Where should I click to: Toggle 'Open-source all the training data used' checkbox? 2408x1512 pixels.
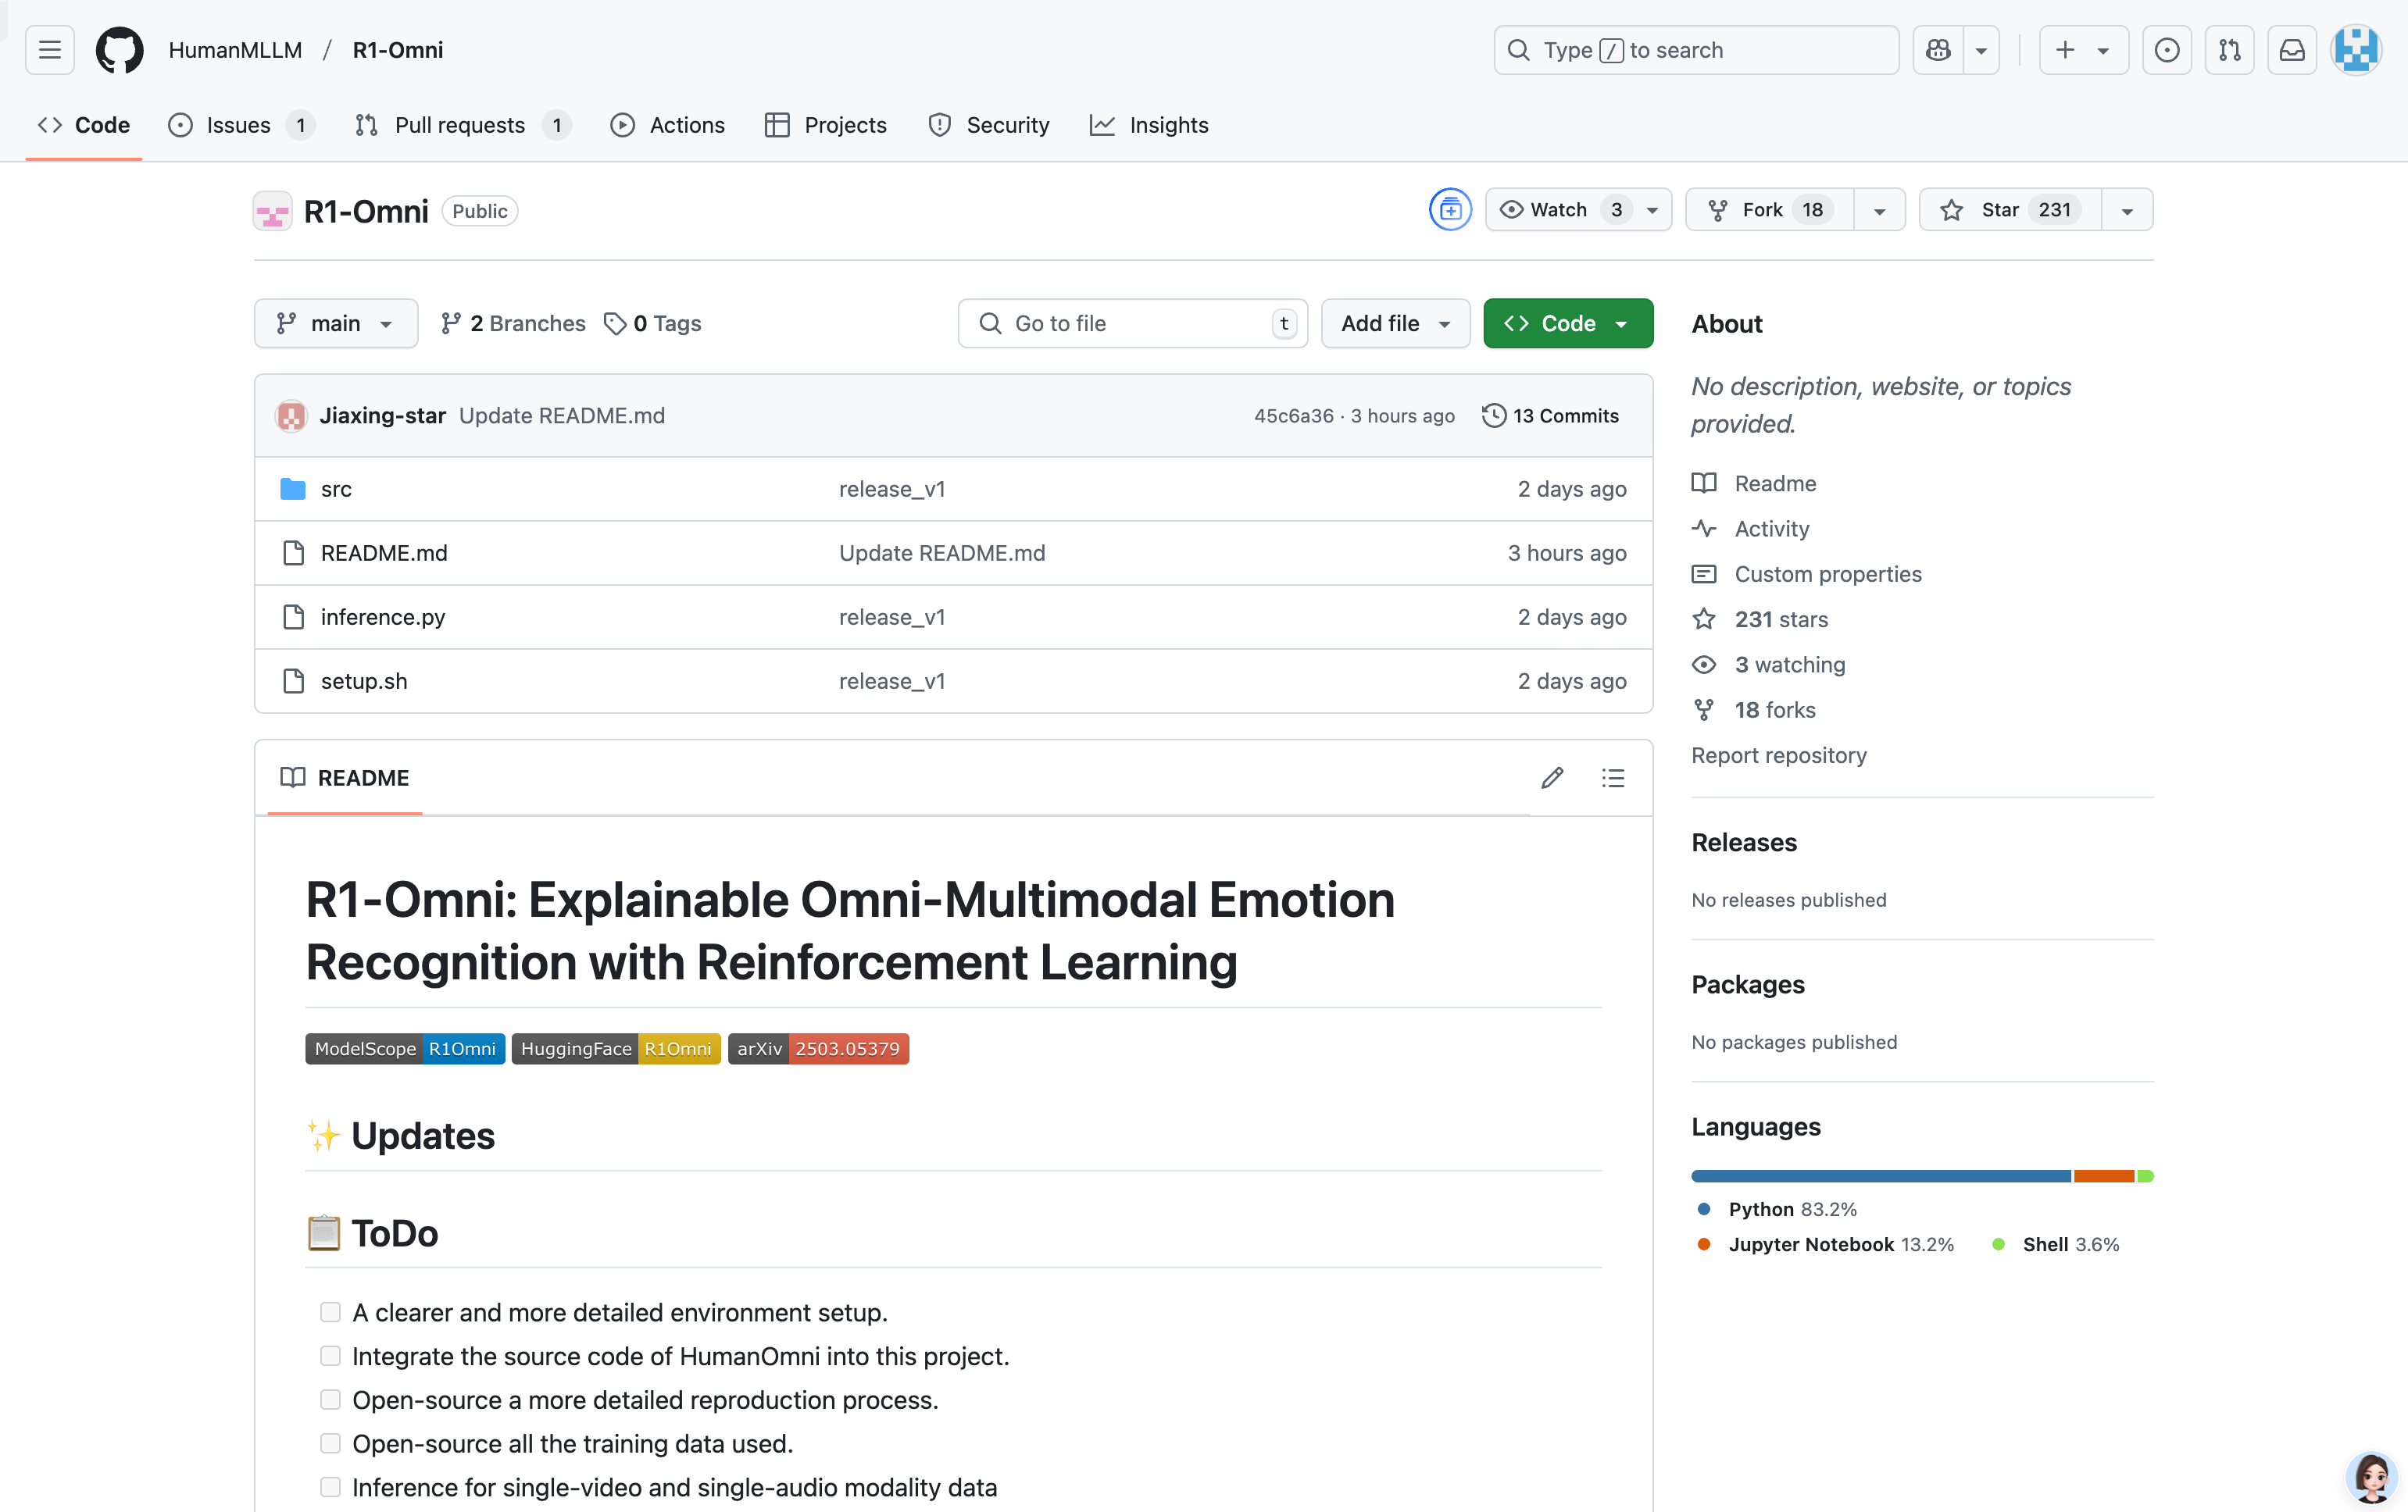click(330, 1443)
